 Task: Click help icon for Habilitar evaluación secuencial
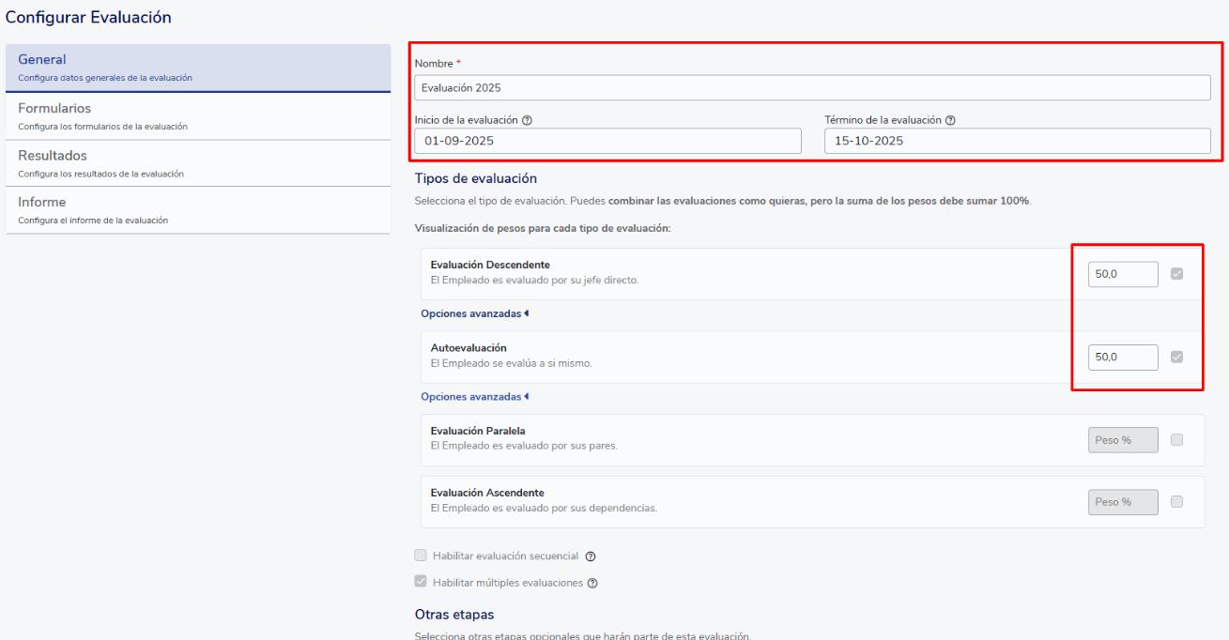[591, 556]
